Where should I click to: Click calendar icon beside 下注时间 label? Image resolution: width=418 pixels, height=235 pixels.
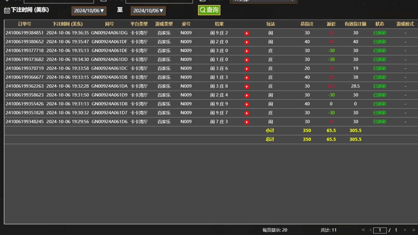(x=7, y=11)
